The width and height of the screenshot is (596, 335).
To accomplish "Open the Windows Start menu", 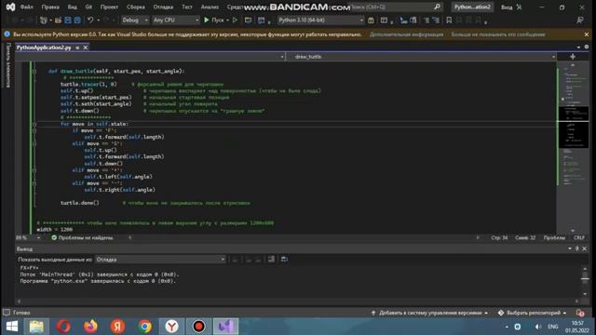I will (x=12, y=327).
